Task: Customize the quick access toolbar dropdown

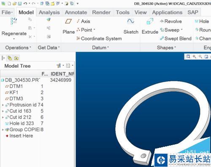Action: (78, 3)
